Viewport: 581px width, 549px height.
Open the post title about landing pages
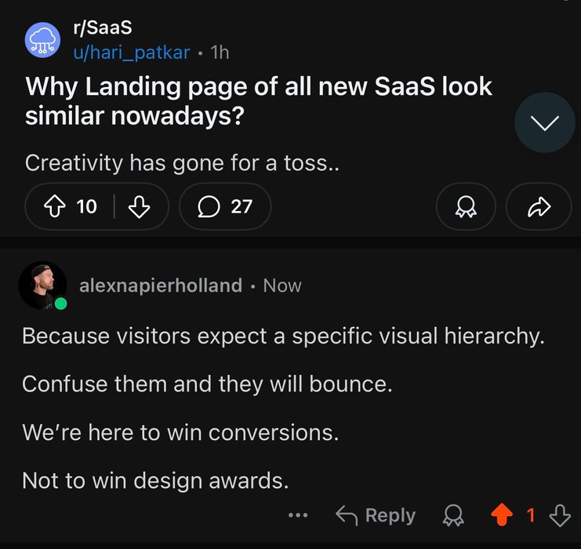[259, 100]
